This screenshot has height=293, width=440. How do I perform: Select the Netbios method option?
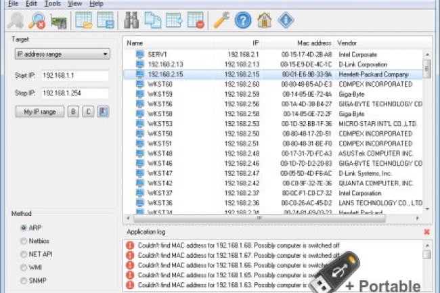(24, 240)
